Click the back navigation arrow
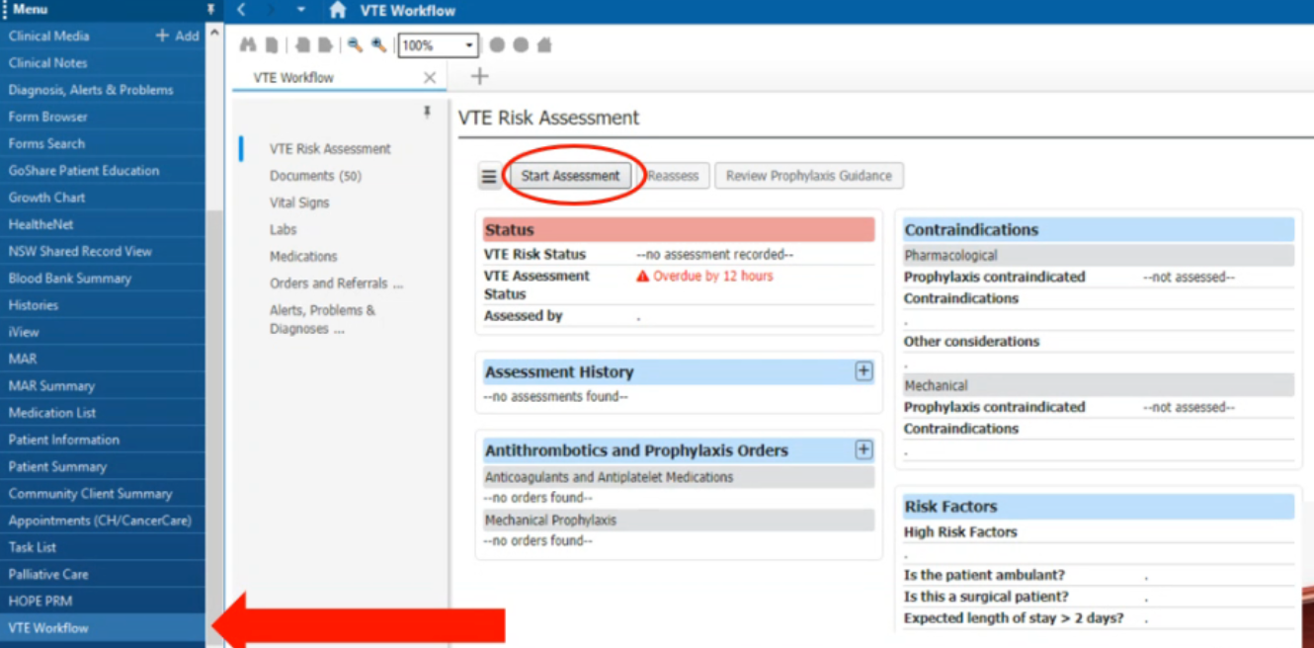This screenshot has width=1314, height=648. 242,11
